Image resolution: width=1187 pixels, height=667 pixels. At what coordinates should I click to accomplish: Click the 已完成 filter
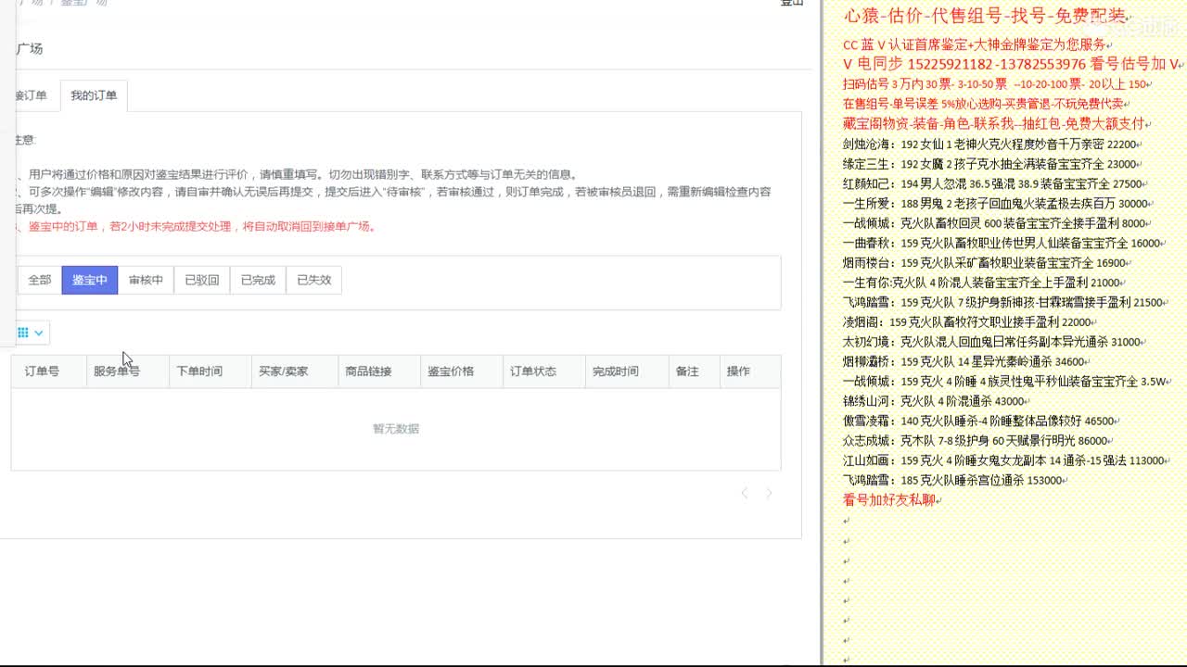(x=258, y=279)
